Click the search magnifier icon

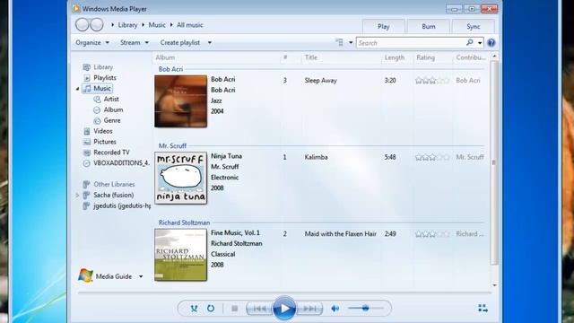click(x=470, y=42)
